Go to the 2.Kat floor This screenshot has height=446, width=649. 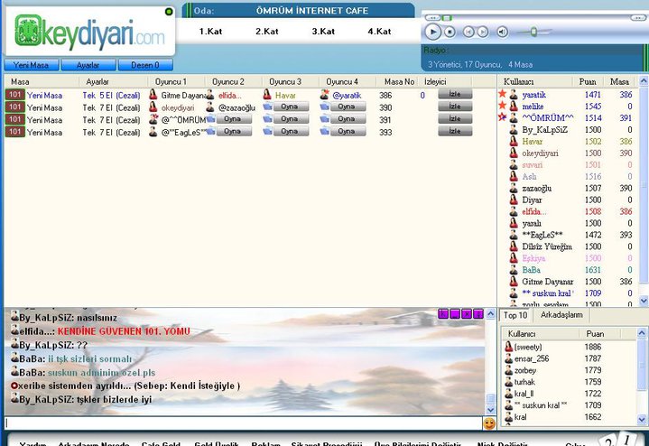[x=267, y=32]
